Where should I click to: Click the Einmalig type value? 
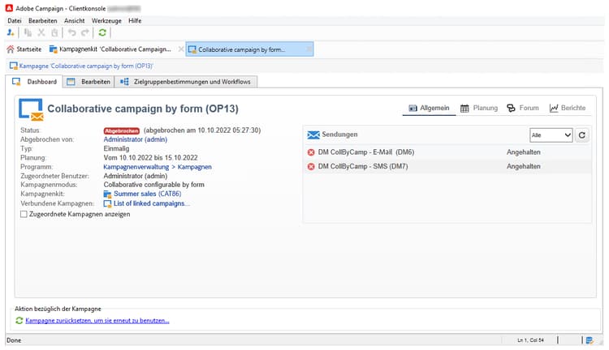[x=116, y=149]
